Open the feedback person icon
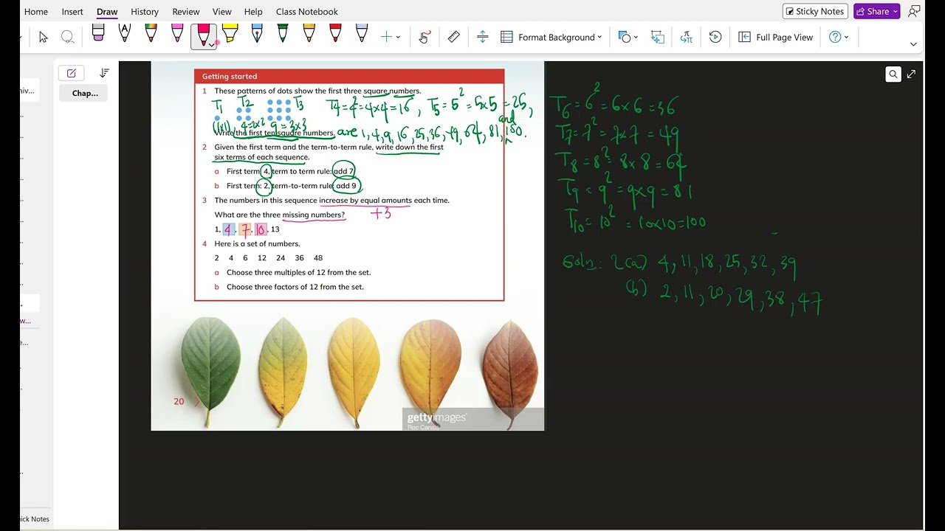Viewport: 945px width, 531px height. point(915,11)
